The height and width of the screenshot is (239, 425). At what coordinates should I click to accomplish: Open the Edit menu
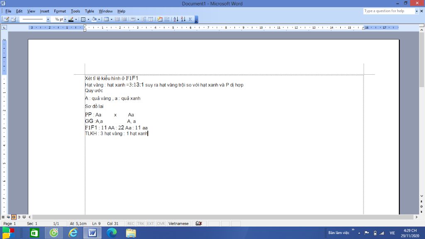[19, 11]
